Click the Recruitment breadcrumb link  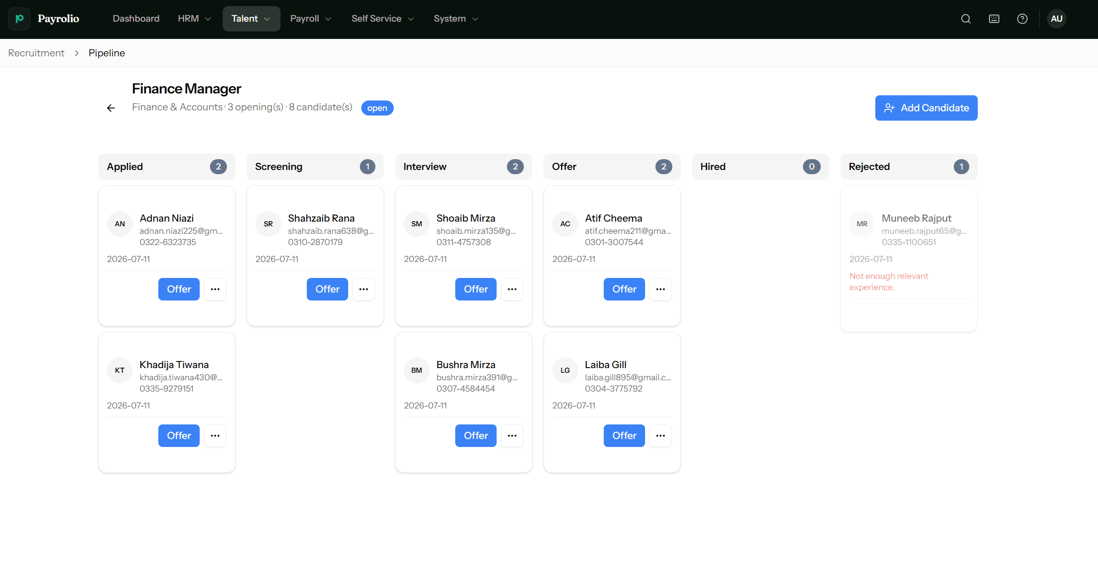tap(36, 53)
